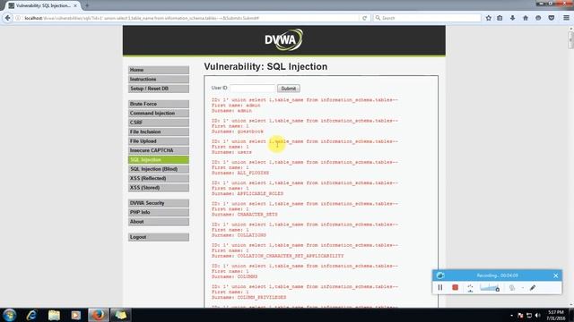
Task: Click the Submit button
Action: (289, 89)
